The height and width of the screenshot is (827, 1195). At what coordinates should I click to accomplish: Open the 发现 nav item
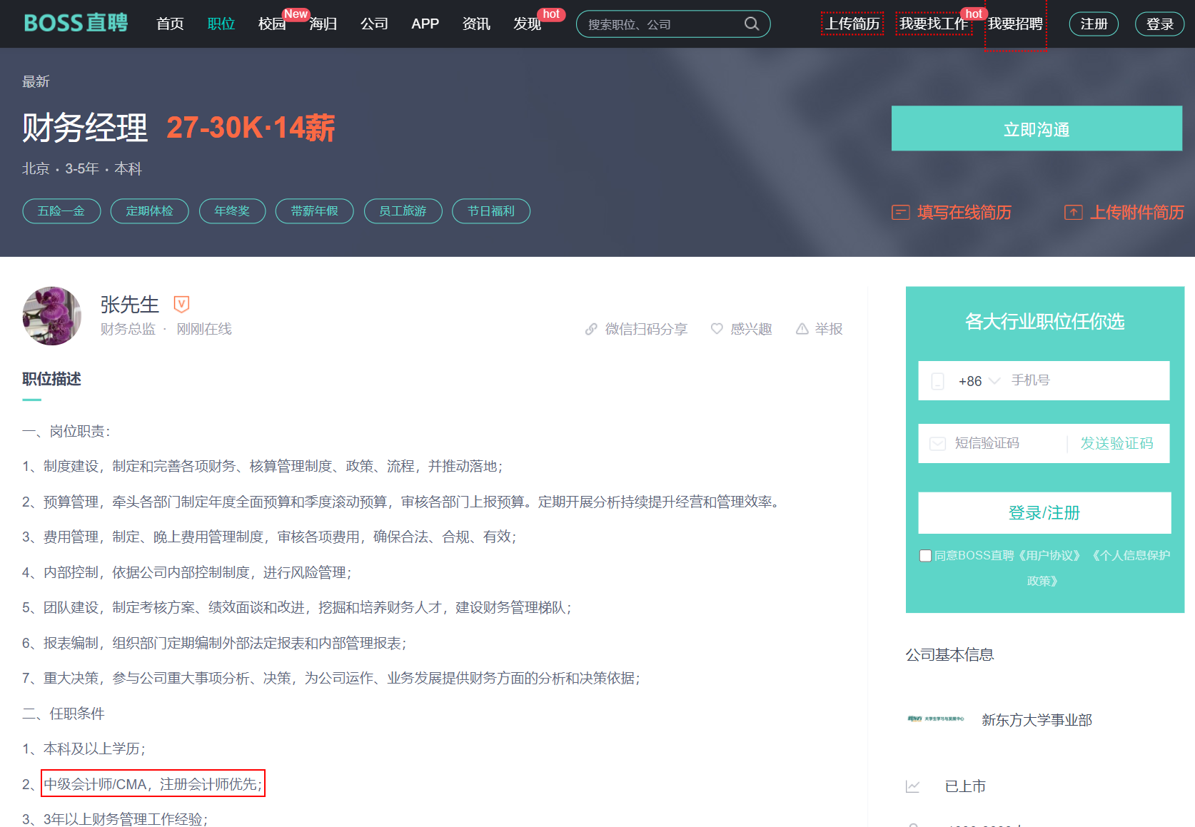coord(528,24)
